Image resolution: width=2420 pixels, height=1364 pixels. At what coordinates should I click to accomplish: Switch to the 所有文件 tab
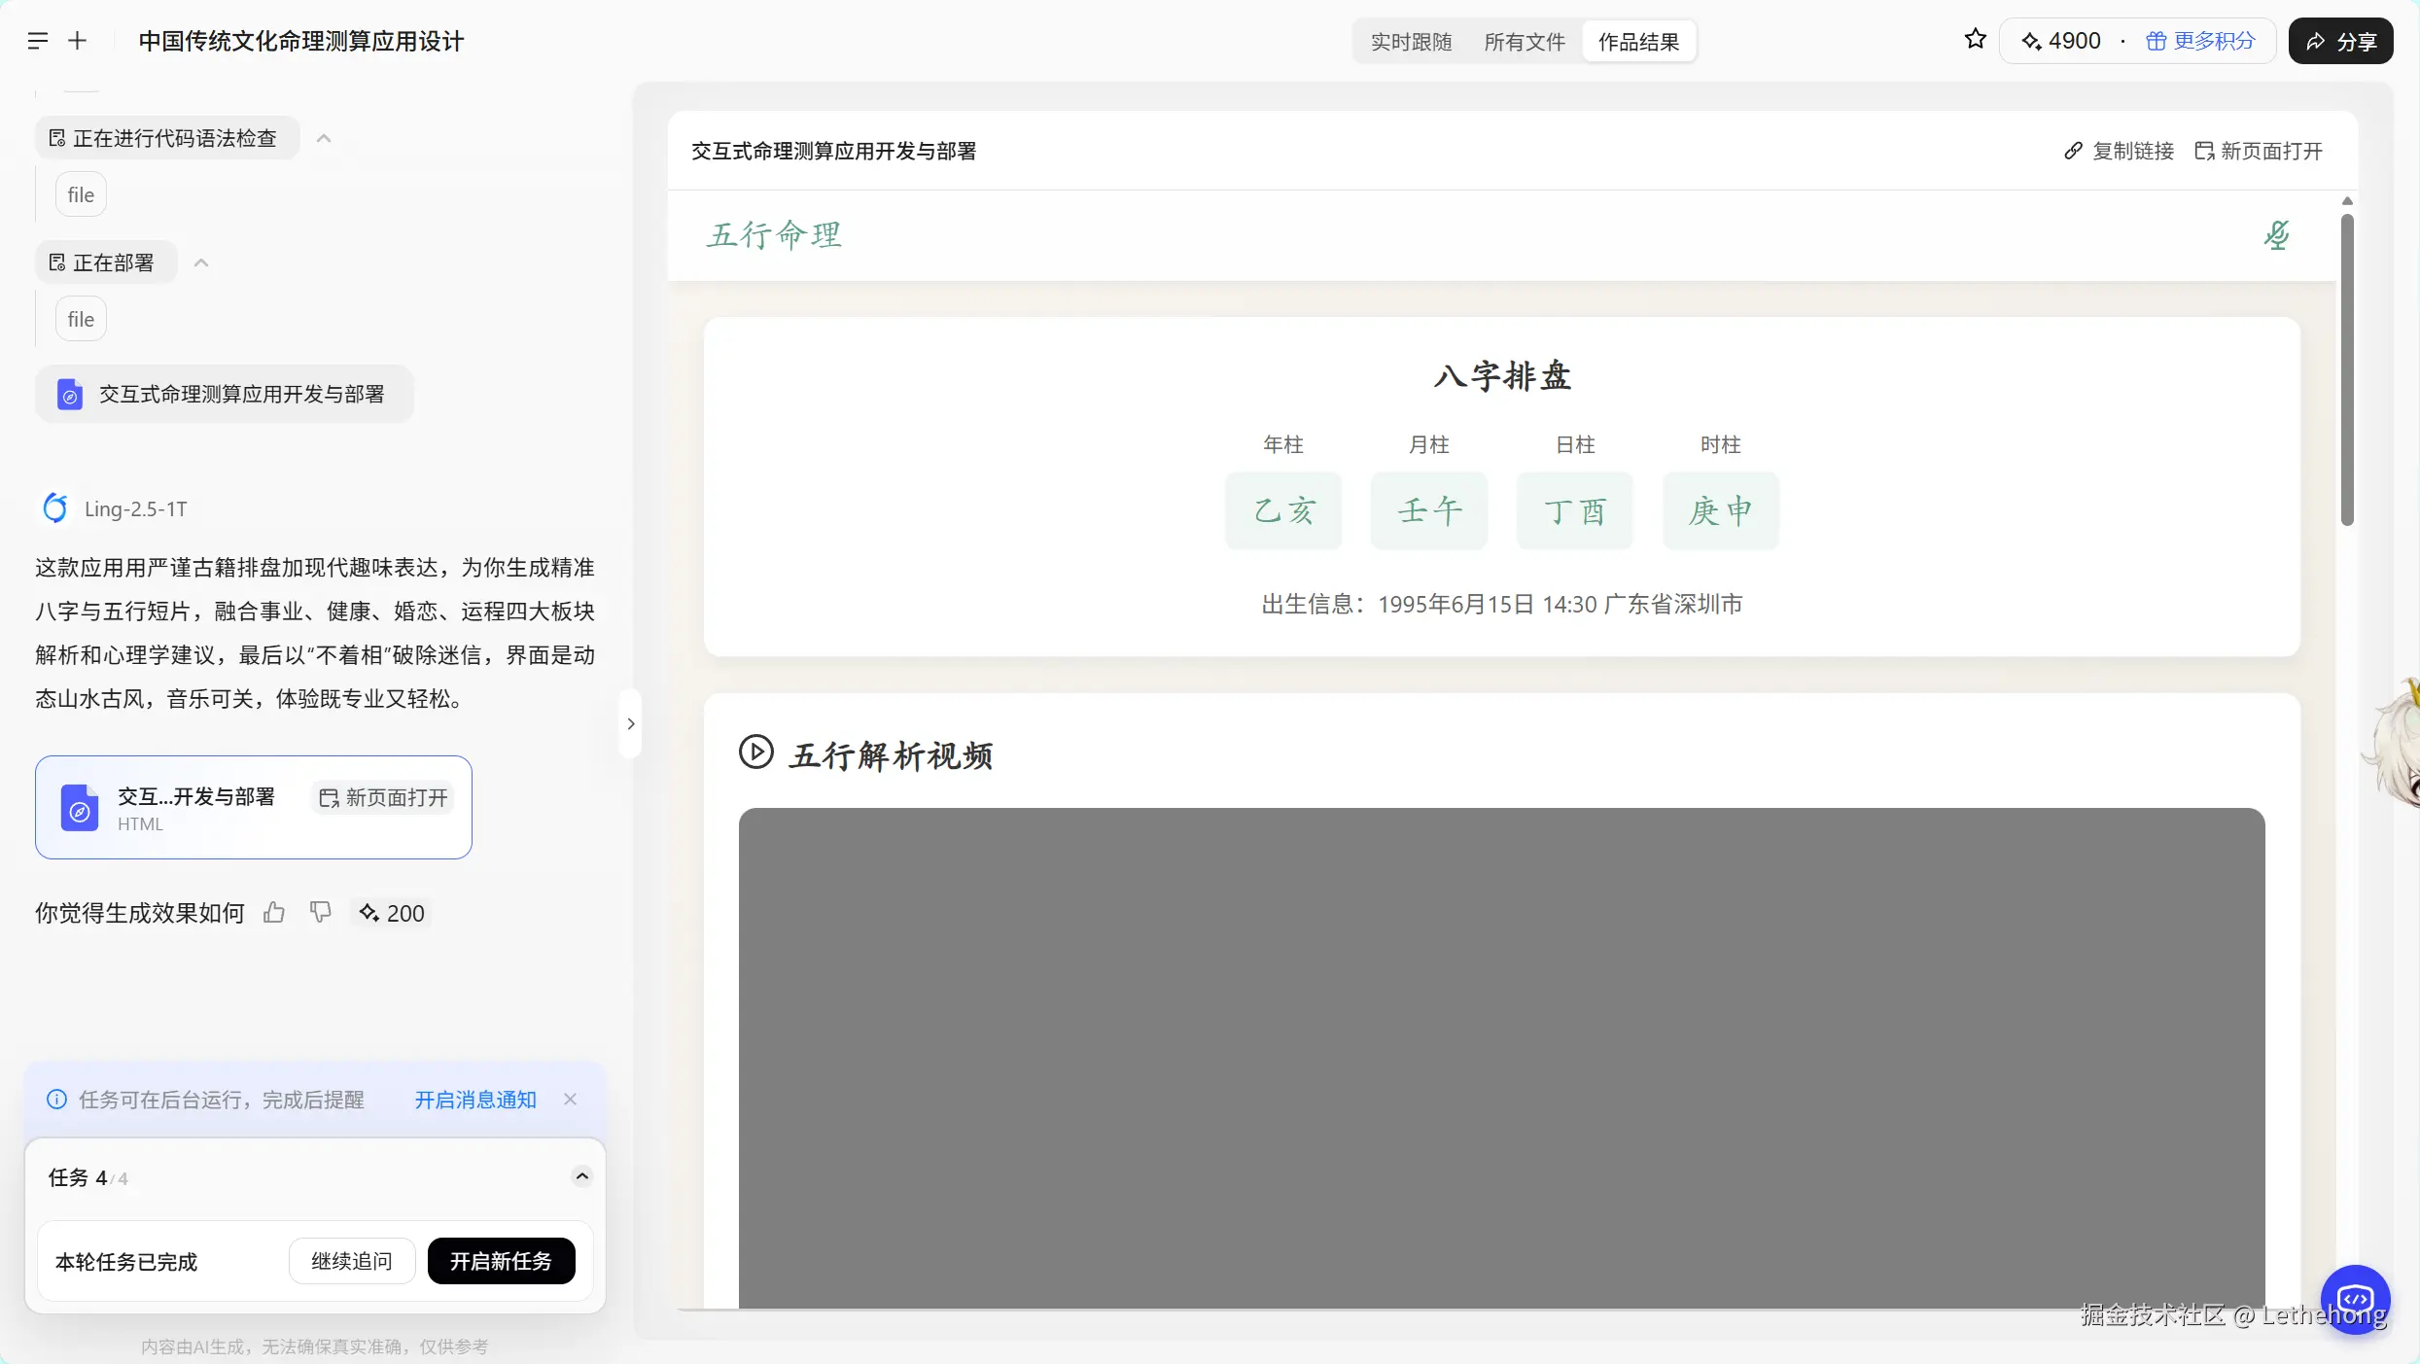pyautogui.click(x=1524, y=42)
